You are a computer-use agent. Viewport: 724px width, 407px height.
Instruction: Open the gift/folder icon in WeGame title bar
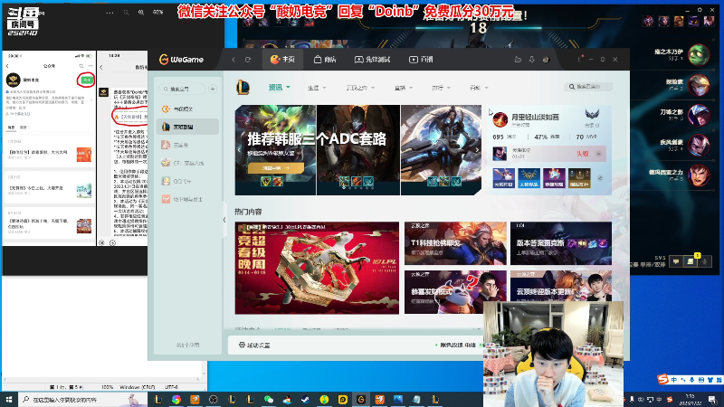(518, 60)
